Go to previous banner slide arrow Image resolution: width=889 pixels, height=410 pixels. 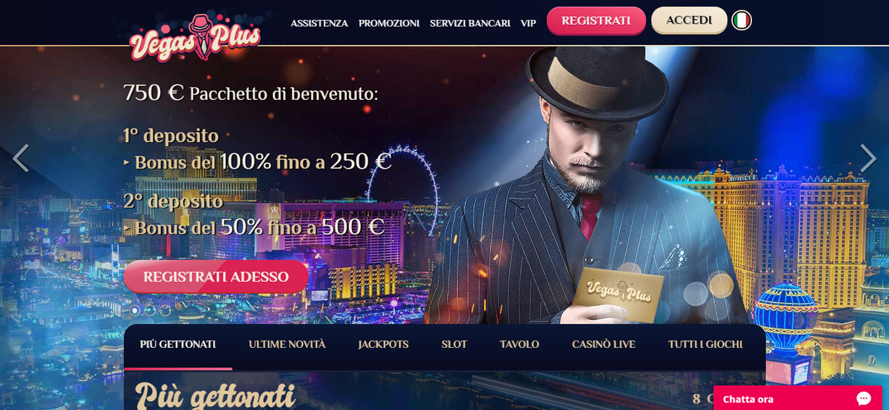(x=21, y=158)
